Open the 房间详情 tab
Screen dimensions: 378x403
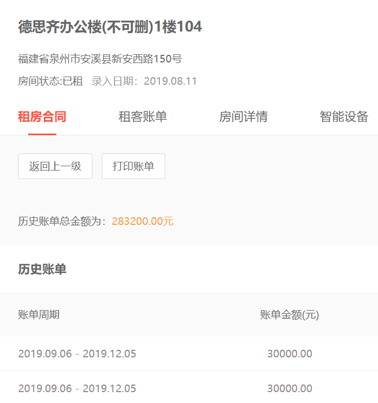click(x=244, y=117)
